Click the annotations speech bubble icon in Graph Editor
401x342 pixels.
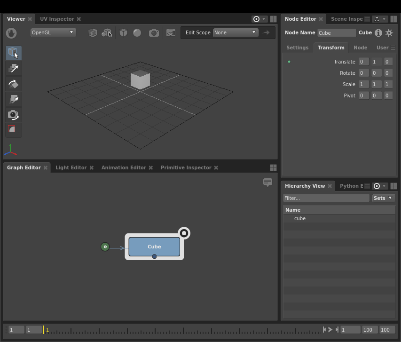pyautogui.click(x=268, y=183)
